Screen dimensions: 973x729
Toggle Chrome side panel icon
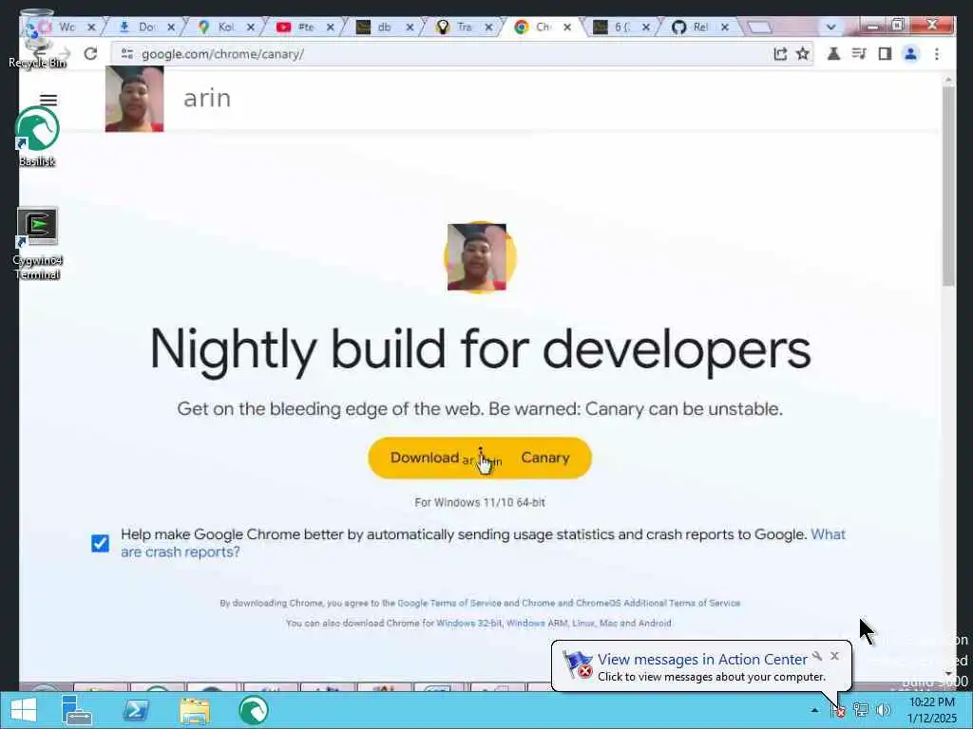click(885, 54)
